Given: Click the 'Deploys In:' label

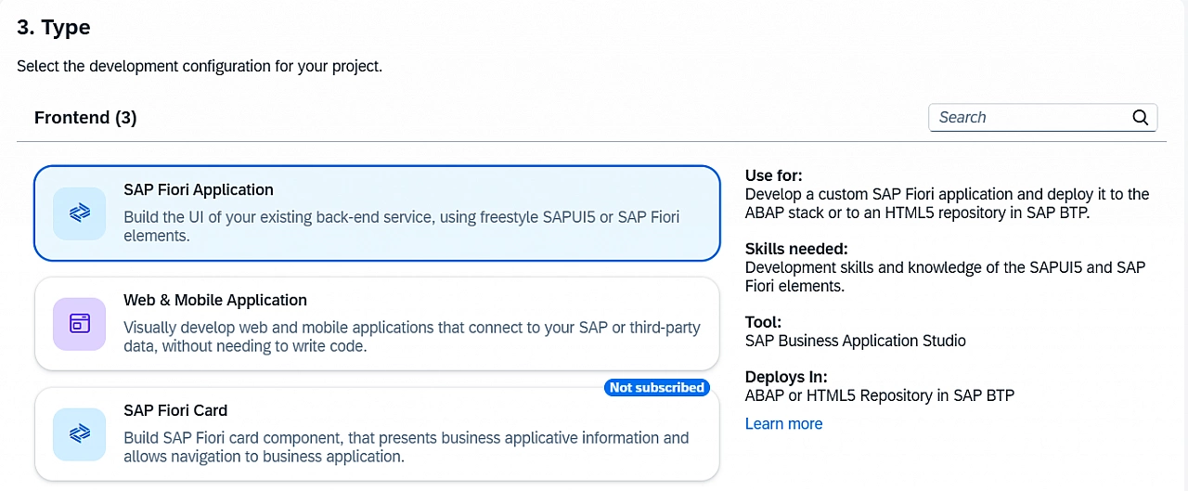Looking at the screenshot, I should (785, 377).
